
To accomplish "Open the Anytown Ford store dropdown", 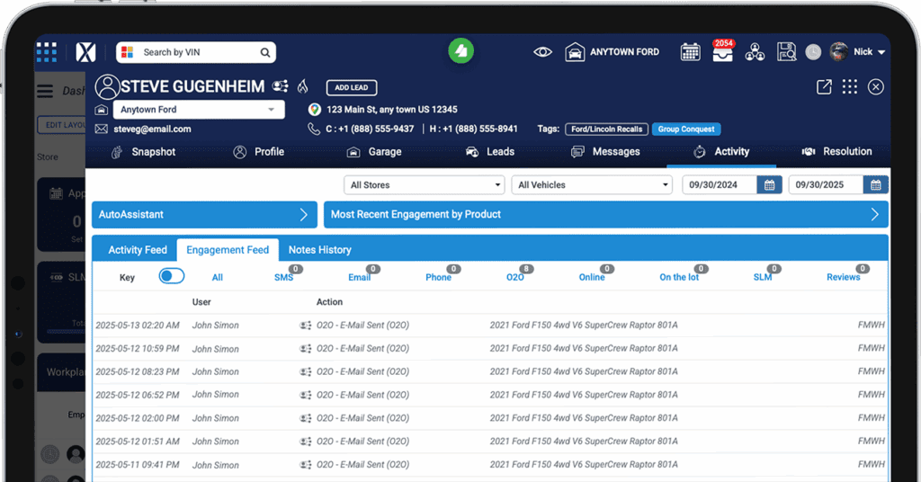I will [x=199, y=109].
